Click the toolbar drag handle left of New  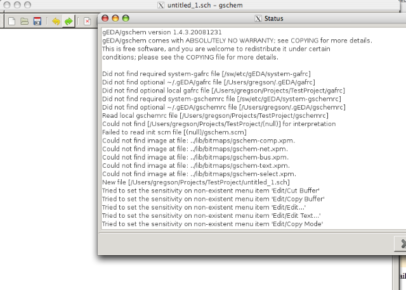(x=3, y=22)
